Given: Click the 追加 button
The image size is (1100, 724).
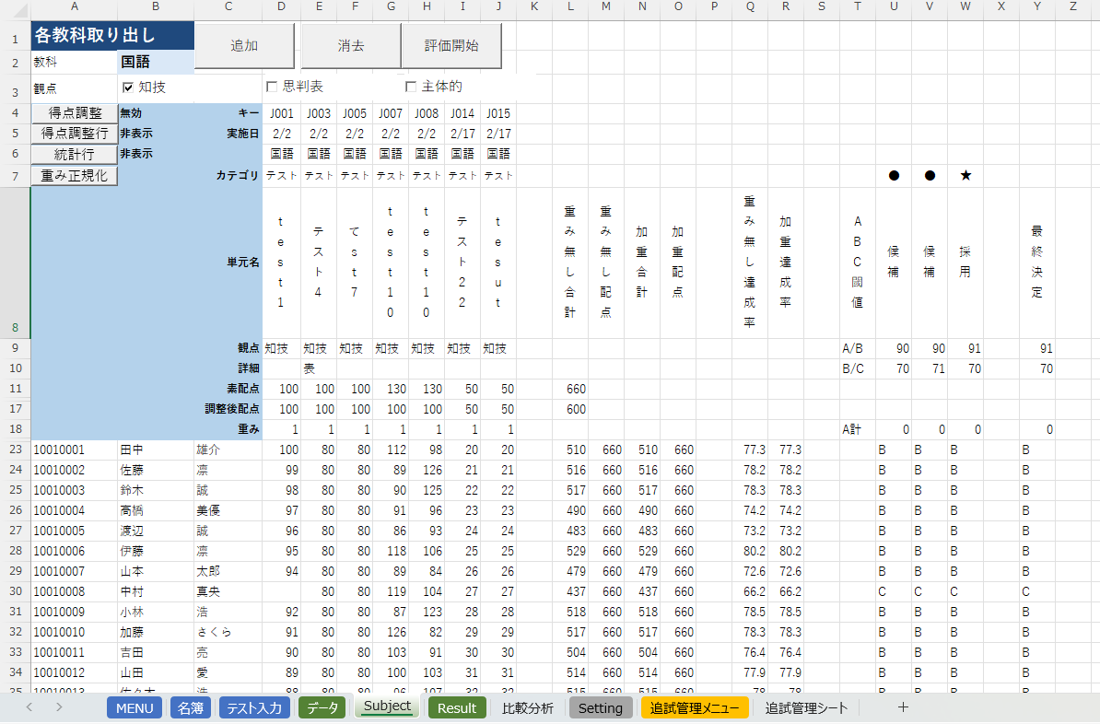Looking at the screenshot, I should (244, 46).
